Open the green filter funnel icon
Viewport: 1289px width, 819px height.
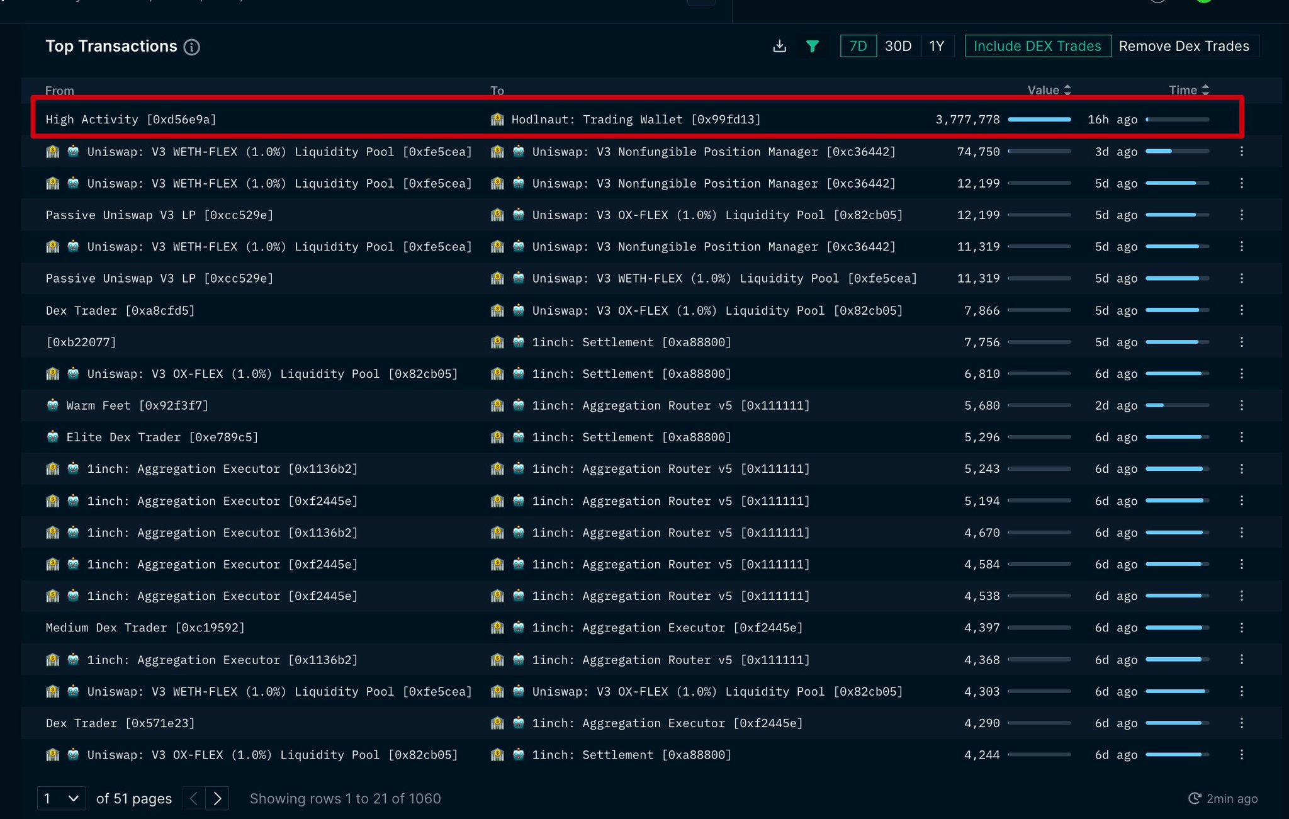point(812,46)
